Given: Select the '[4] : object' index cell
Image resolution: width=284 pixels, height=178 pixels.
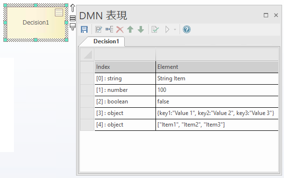Looking at the screenshot, I should pos(125,125).
